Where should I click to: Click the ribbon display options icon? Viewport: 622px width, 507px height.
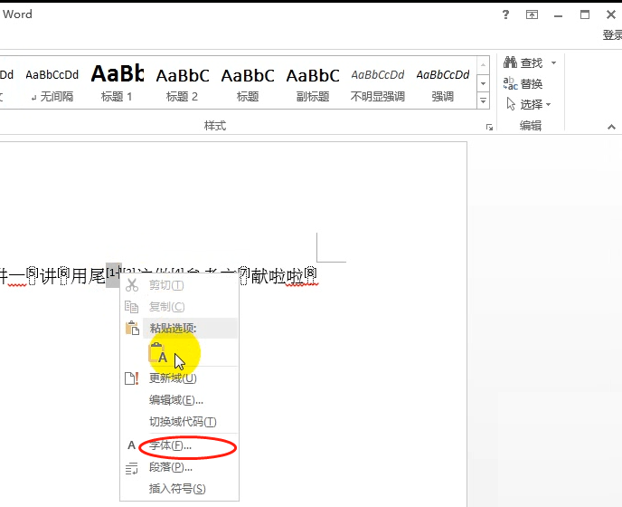pyautogui.click(x=532, y=14)
